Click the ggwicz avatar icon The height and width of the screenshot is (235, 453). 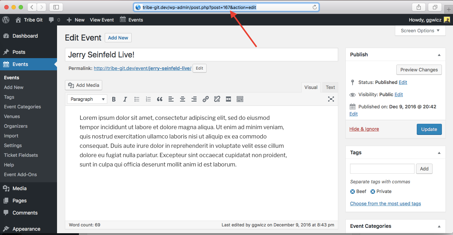447,20
